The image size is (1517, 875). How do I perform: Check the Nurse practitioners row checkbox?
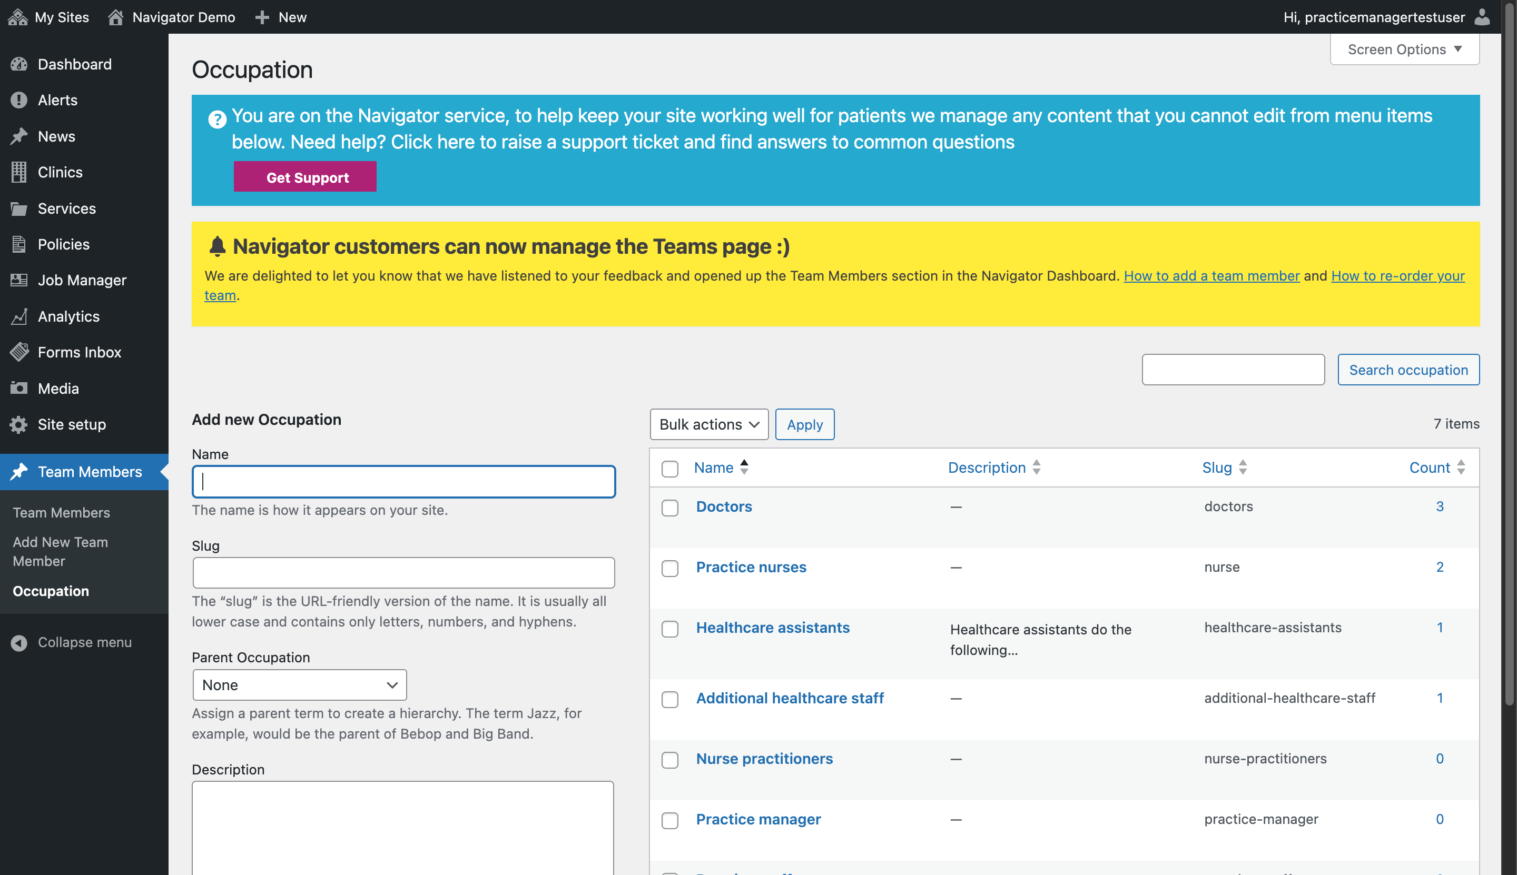coord(670,760)
